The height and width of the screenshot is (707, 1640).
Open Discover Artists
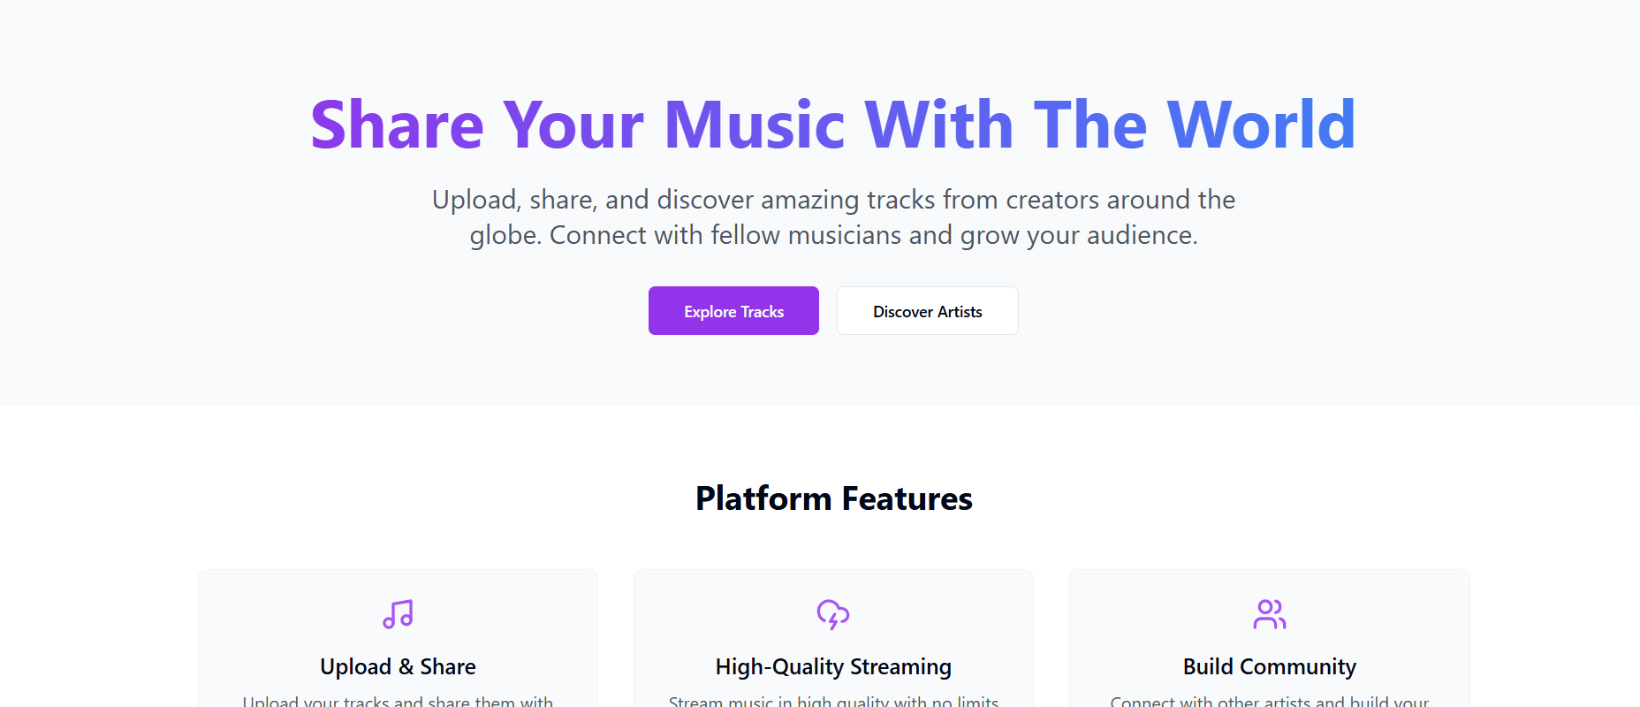[927, 311]
